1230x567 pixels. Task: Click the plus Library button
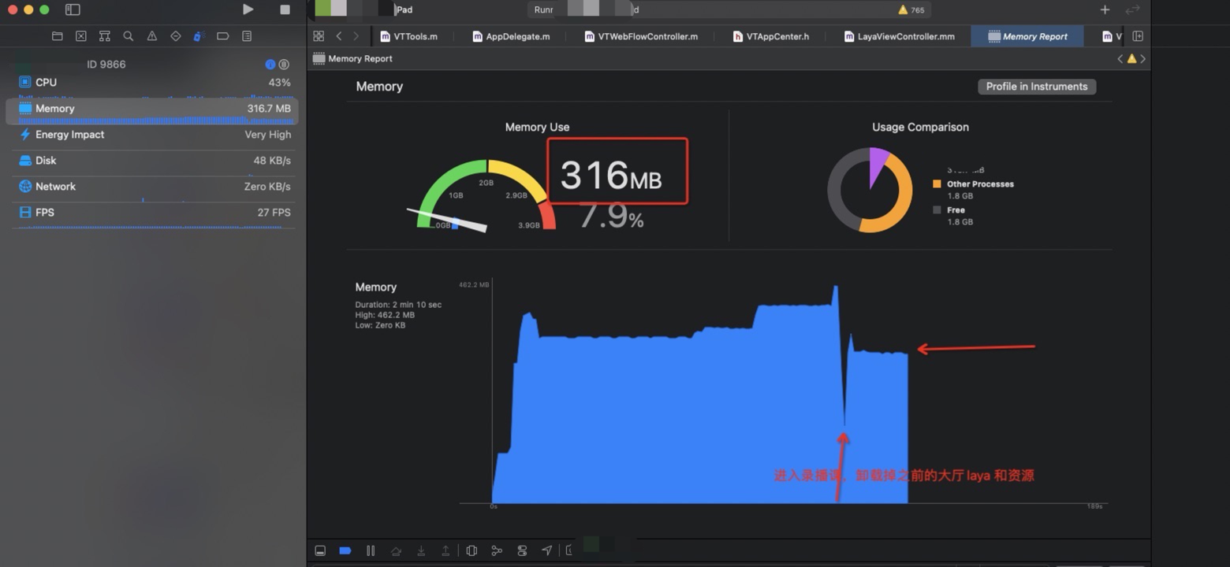1105,9
